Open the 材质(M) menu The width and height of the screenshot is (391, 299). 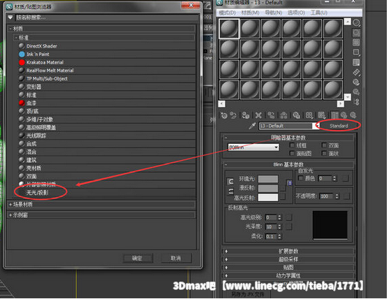coord(250,13)
